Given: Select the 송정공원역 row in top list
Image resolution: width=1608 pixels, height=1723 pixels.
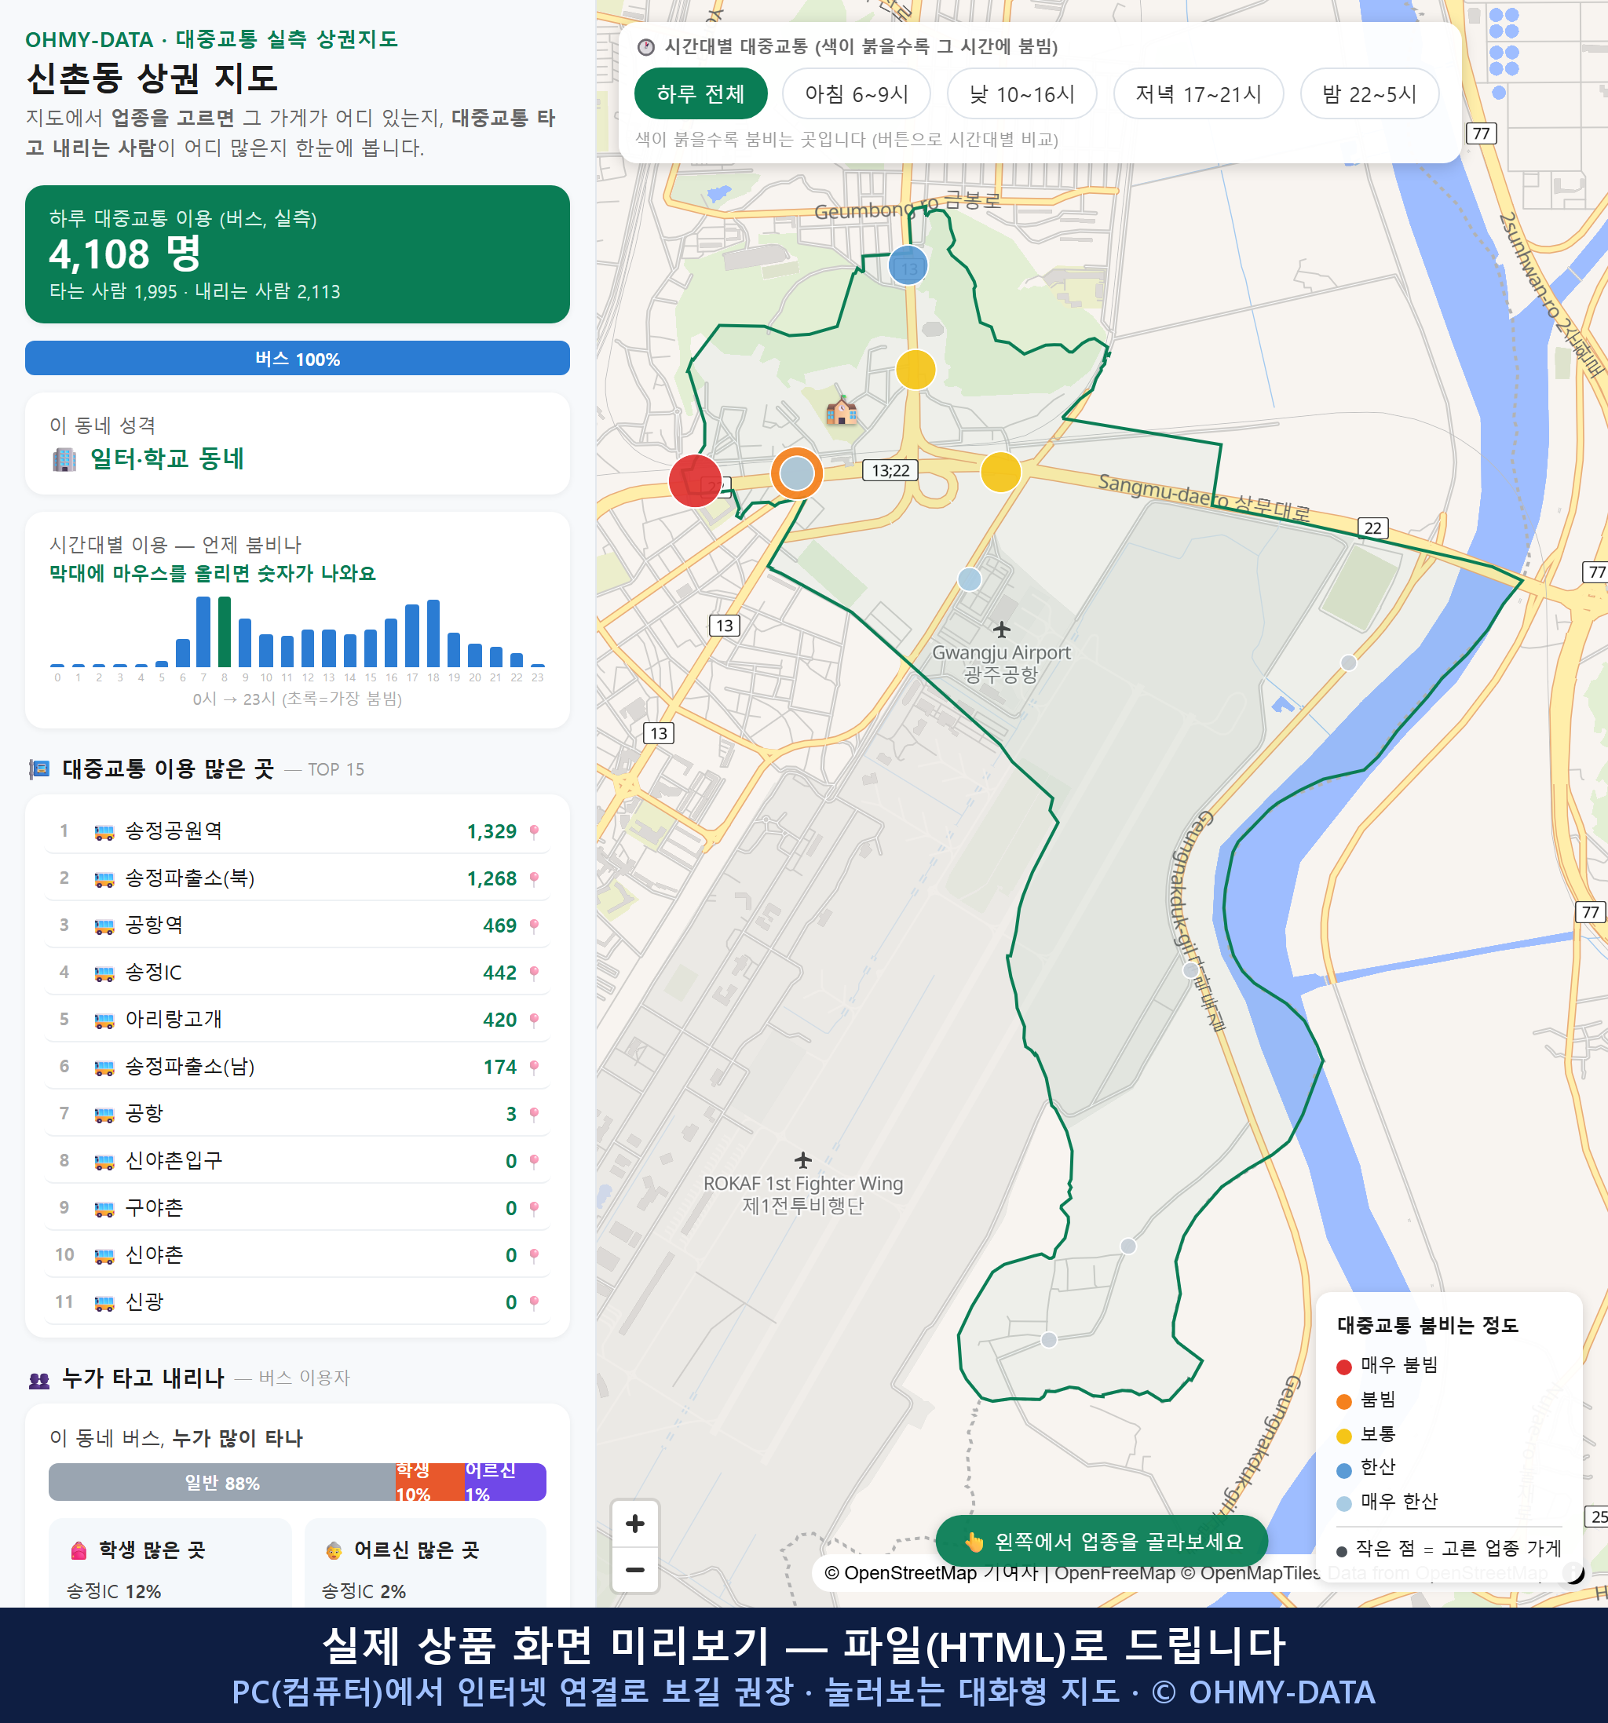Looking at the screenshot, I should (298, 831).
